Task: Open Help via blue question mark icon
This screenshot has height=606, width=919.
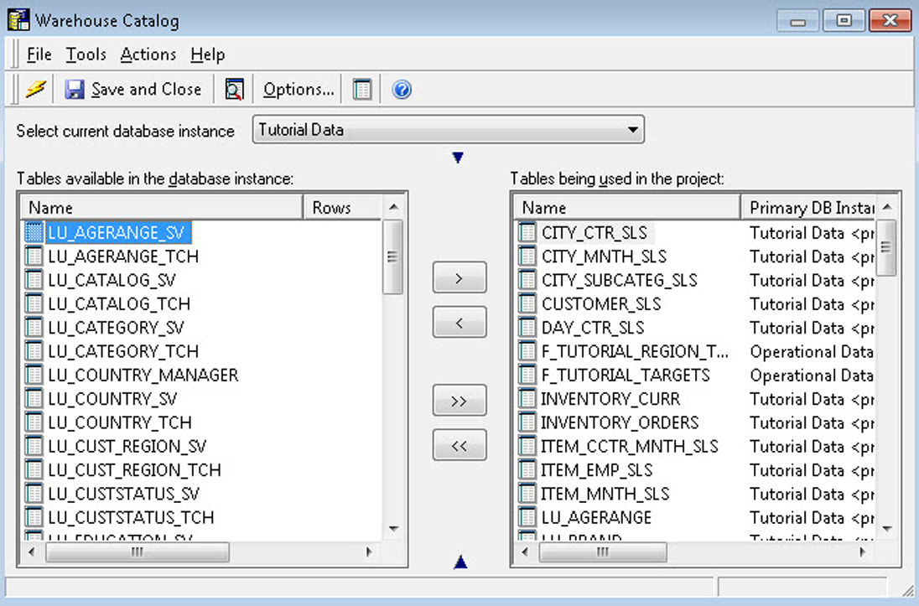Action: click(x=402, y=89)
